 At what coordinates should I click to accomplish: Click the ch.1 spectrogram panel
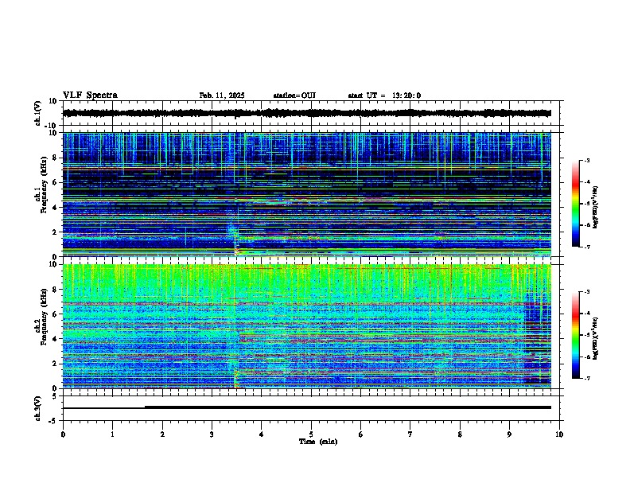pyautogui.click(x=306, y=194)
